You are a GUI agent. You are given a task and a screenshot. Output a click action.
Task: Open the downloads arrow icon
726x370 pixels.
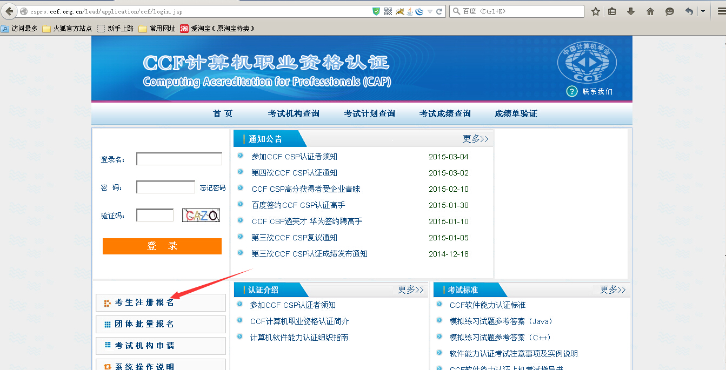(631, 11)
